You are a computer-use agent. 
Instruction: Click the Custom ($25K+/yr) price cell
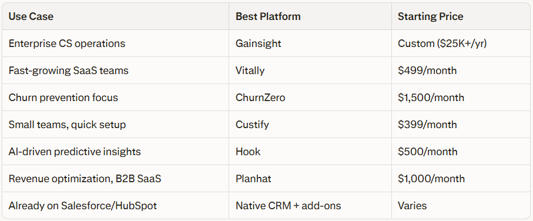pos(461,43)
